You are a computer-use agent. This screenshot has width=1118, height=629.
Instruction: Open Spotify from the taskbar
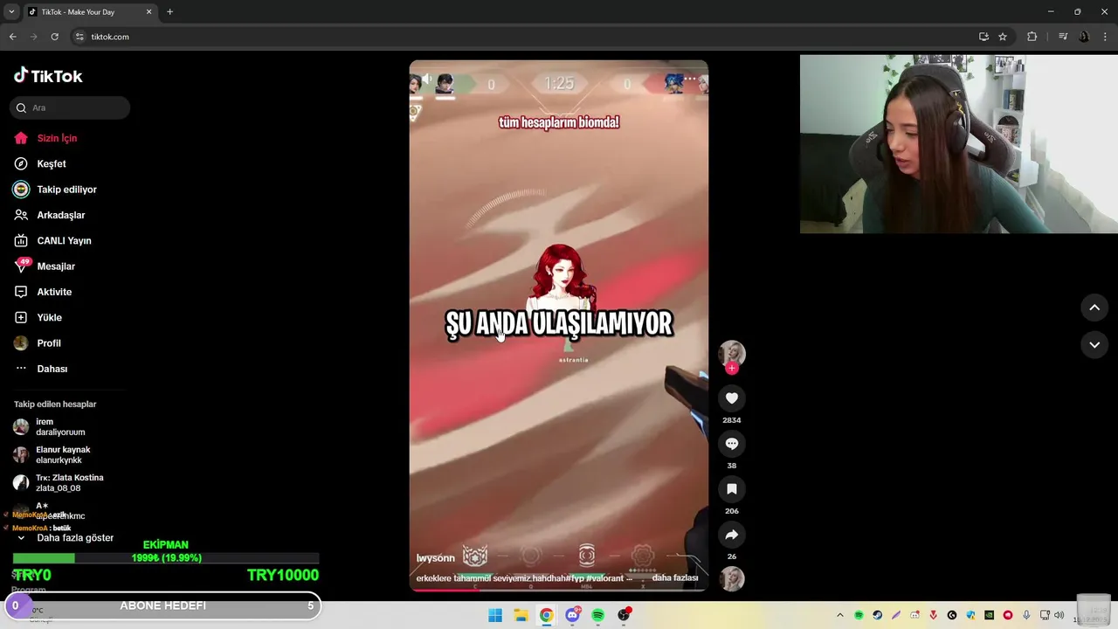pyautogui.click(x=598, y=615)
